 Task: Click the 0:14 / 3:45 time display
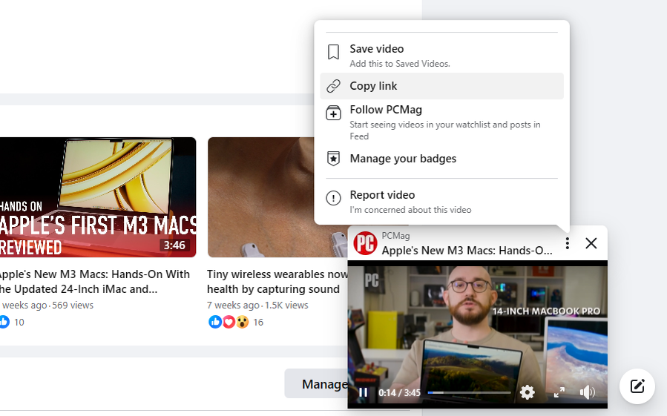399,392
